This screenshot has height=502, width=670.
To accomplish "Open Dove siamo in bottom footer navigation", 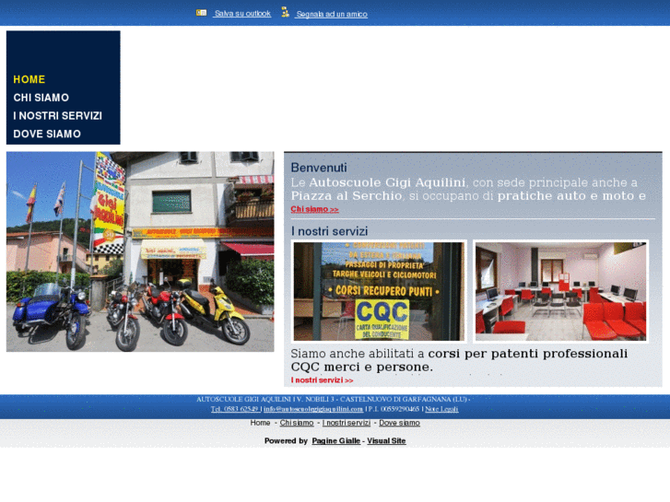I will (399, 423).
